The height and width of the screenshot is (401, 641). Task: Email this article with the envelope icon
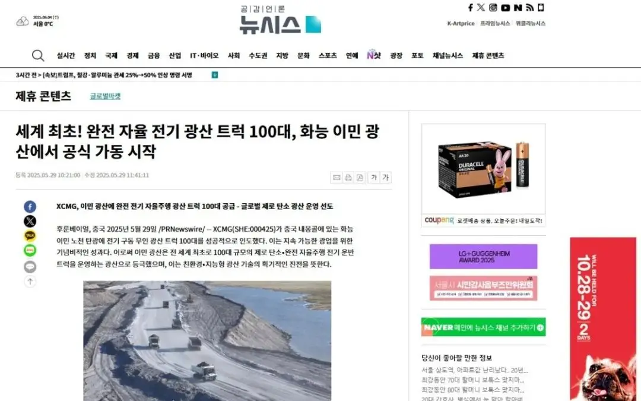click(x=337, y=177)
